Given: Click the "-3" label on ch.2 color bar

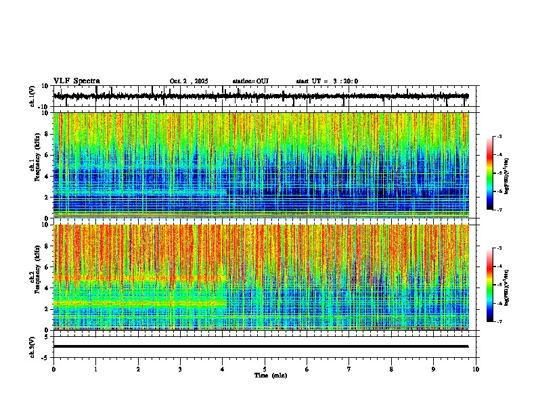Looking at the screenshot, I should 499,248.
